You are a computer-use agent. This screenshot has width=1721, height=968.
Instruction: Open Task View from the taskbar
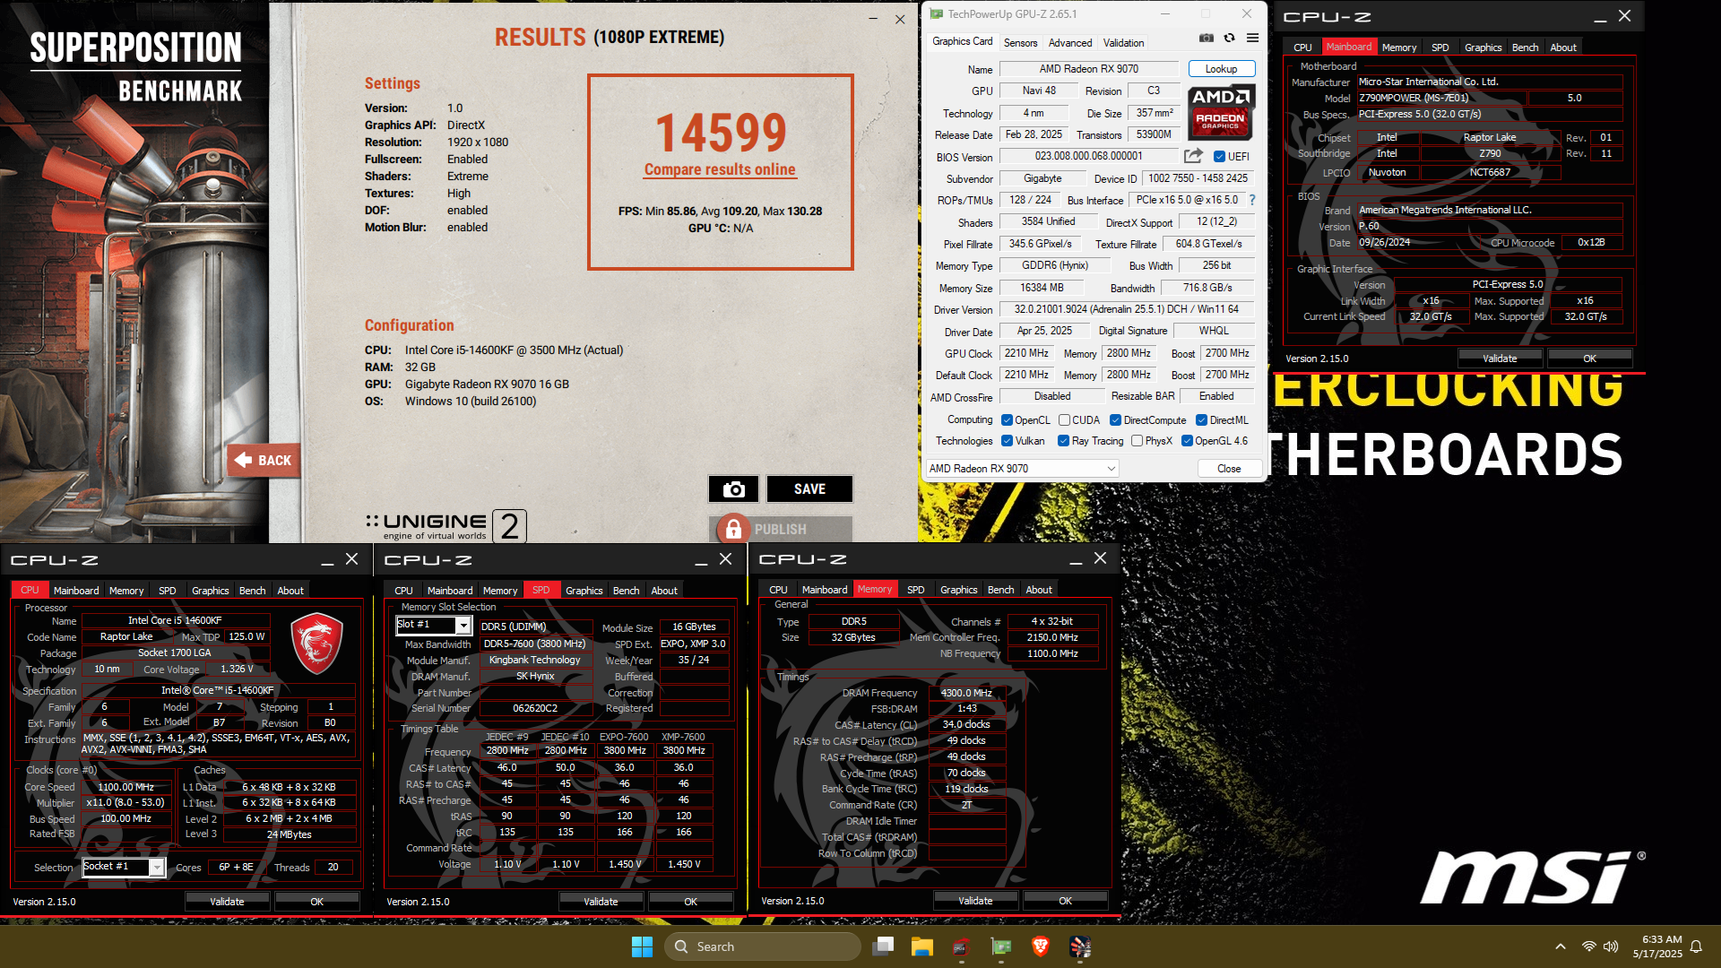[884, 946]
